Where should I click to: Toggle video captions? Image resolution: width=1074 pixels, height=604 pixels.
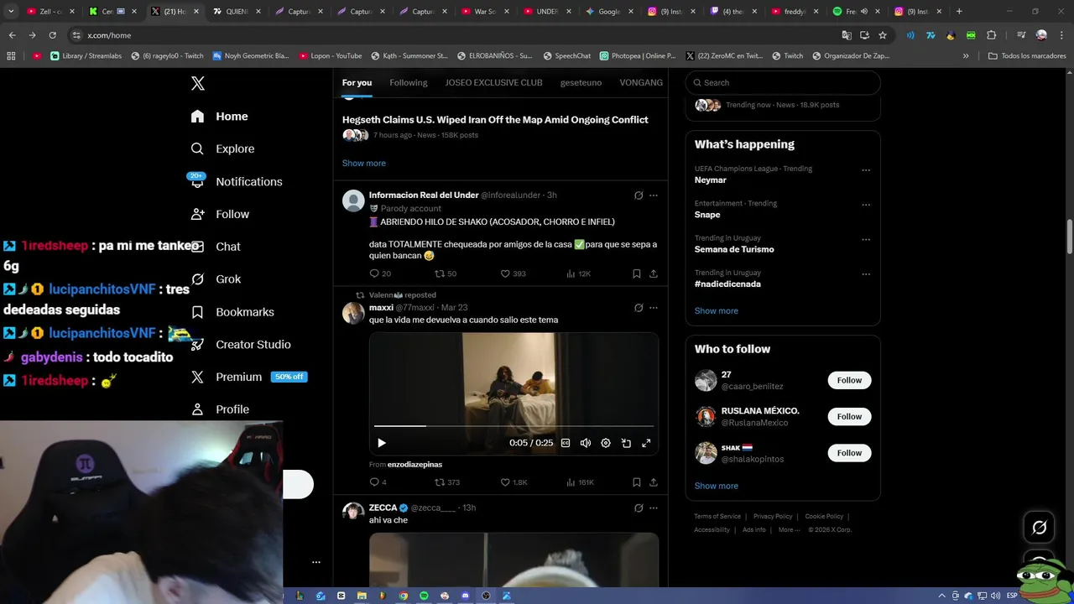(x=566, y=443)
